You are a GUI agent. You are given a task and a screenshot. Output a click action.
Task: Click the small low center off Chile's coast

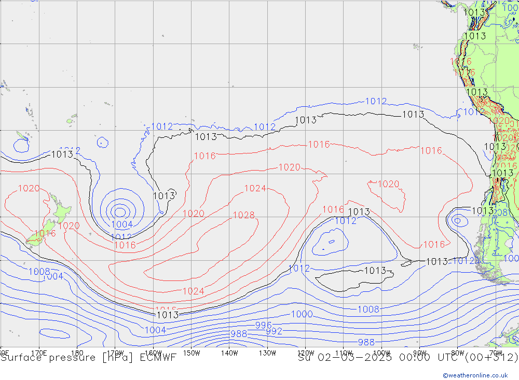pyautogui.click(x=458, y=220)
